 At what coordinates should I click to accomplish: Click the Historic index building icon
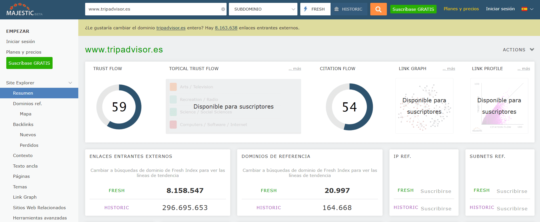point(337,9)
